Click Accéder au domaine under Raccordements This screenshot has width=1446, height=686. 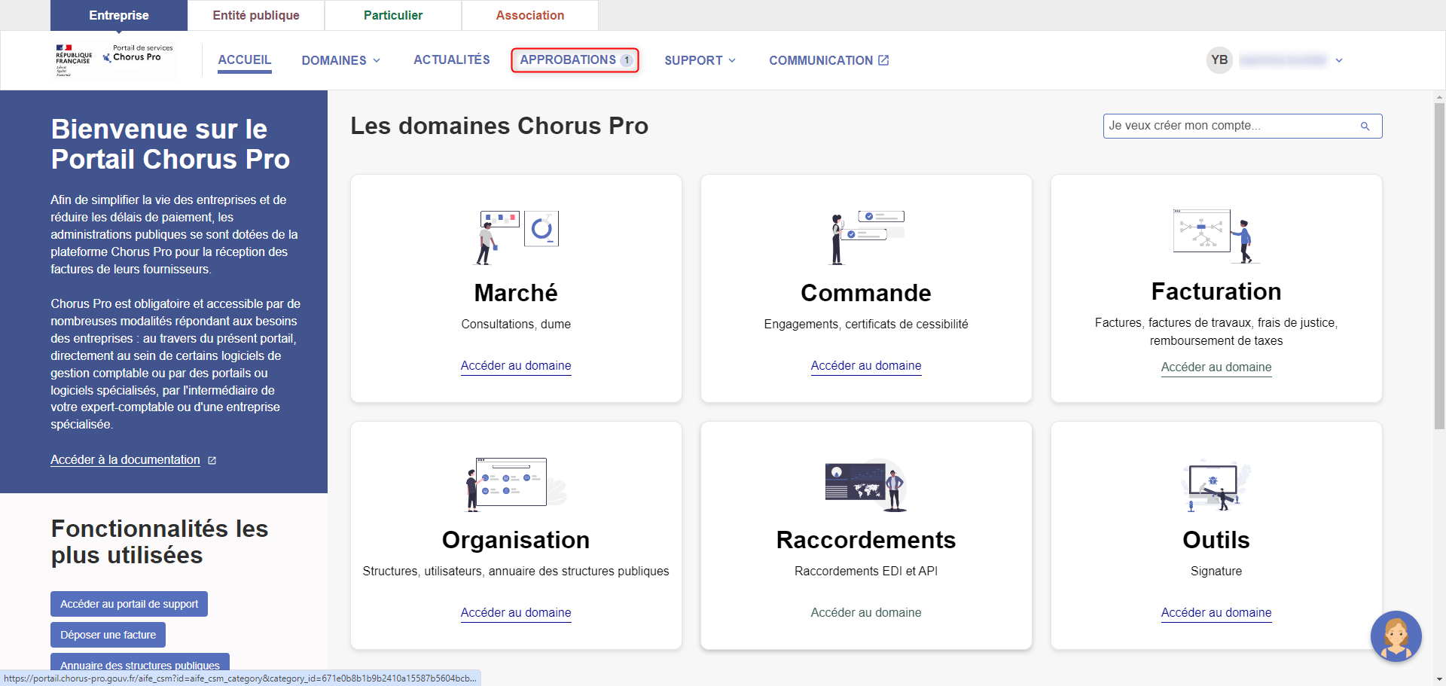pyautogui.click(x=866, y=613)
